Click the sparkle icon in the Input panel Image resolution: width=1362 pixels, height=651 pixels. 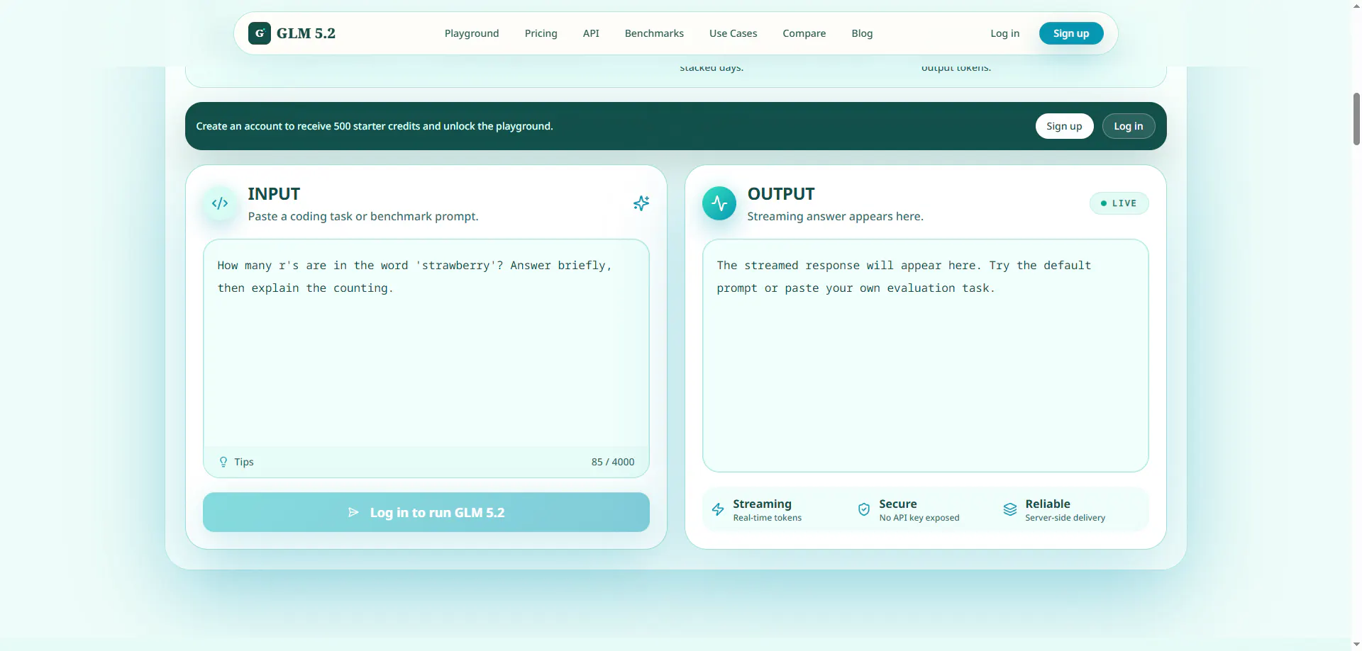641,203
